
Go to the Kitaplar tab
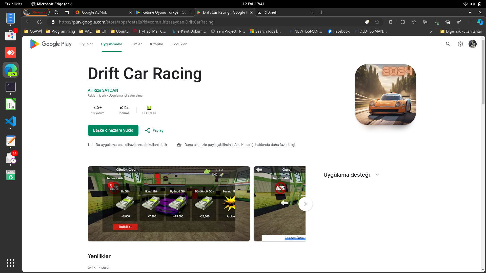point(157,44)
